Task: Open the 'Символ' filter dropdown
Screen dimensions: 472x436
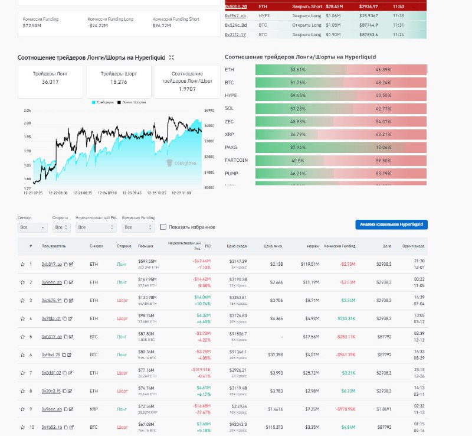Action: click(x=32, y=227)
